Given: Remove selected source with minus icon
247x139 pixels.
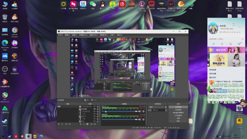Looking at the screenshot, I should pyautogui.click(x=84, y=124).
